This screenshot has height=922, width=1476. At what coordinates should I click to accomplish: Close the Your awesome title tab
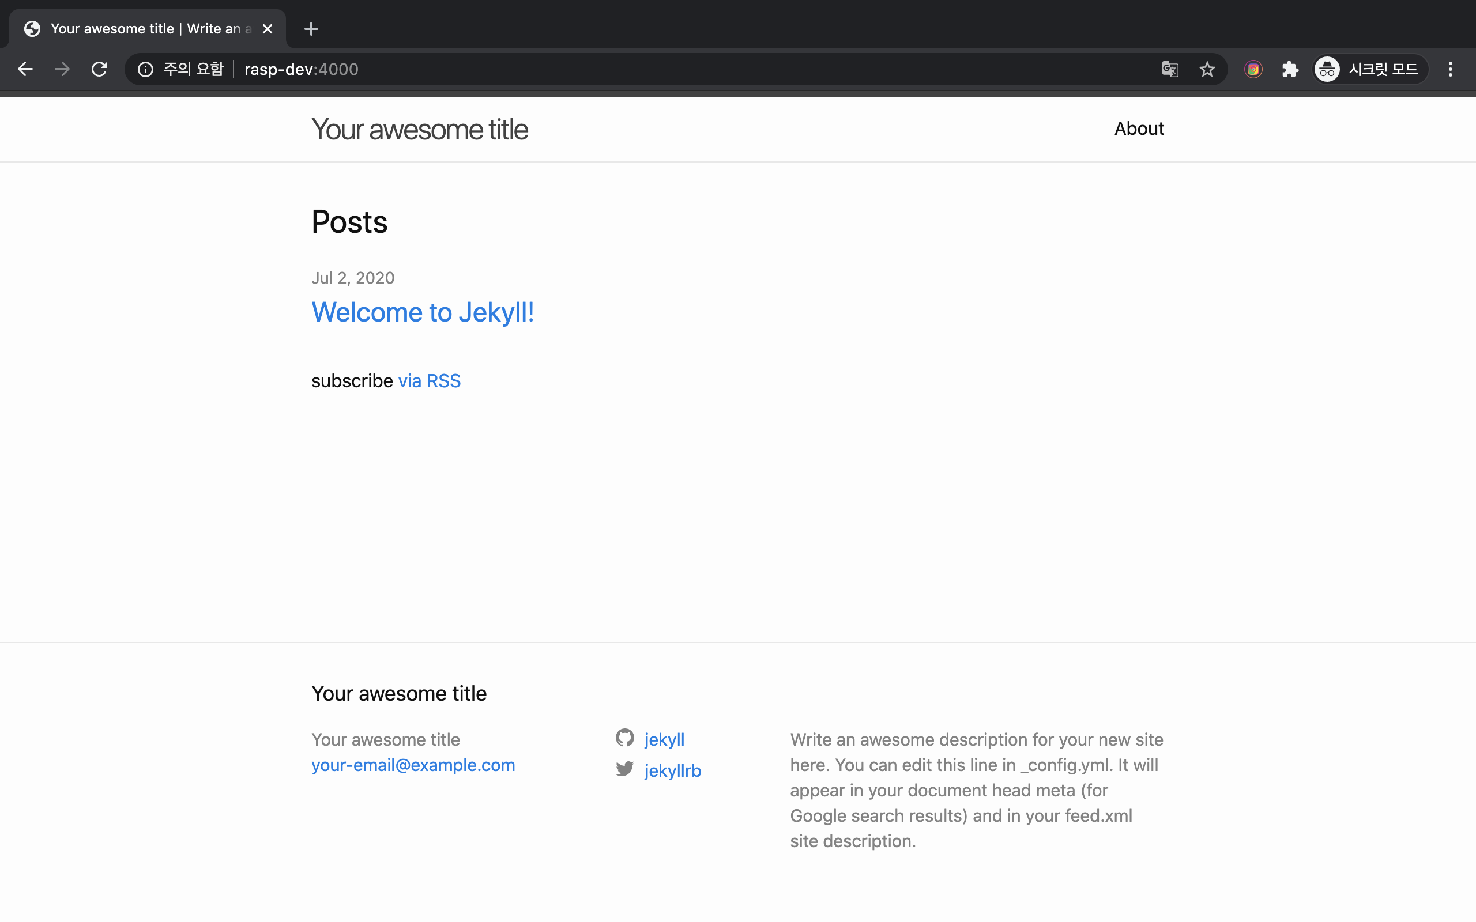pos(267,29)
